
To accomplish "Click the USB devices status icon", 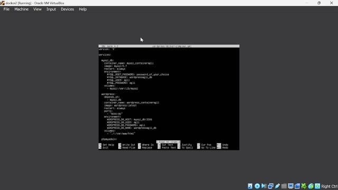I will [x=277, y=186].
